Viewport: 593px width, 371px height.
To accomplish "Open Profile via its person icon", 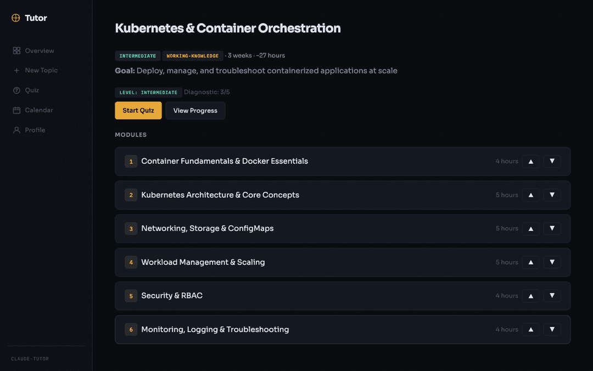I will (16, 130).
